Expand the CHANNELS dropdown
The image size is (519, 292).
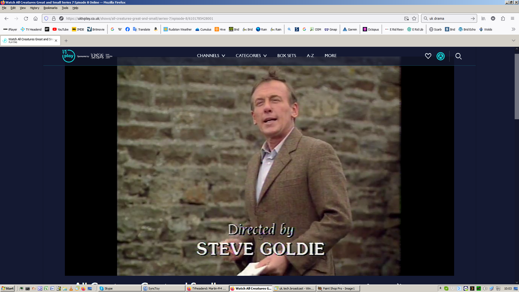point(211,56)
